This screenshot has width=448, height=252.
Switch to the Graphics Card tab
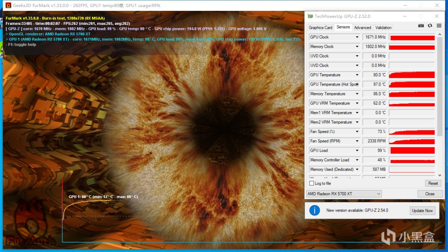[x=320, y=28]
